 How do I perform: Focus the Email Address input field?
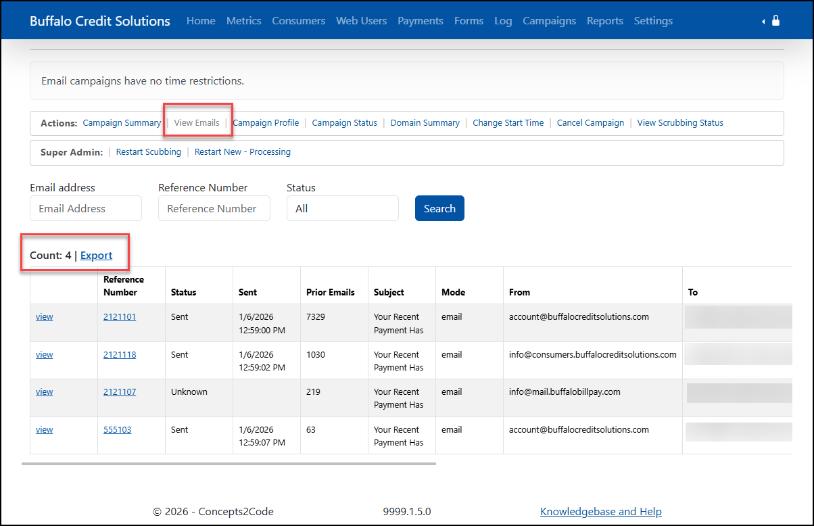(x=86, y=208)
